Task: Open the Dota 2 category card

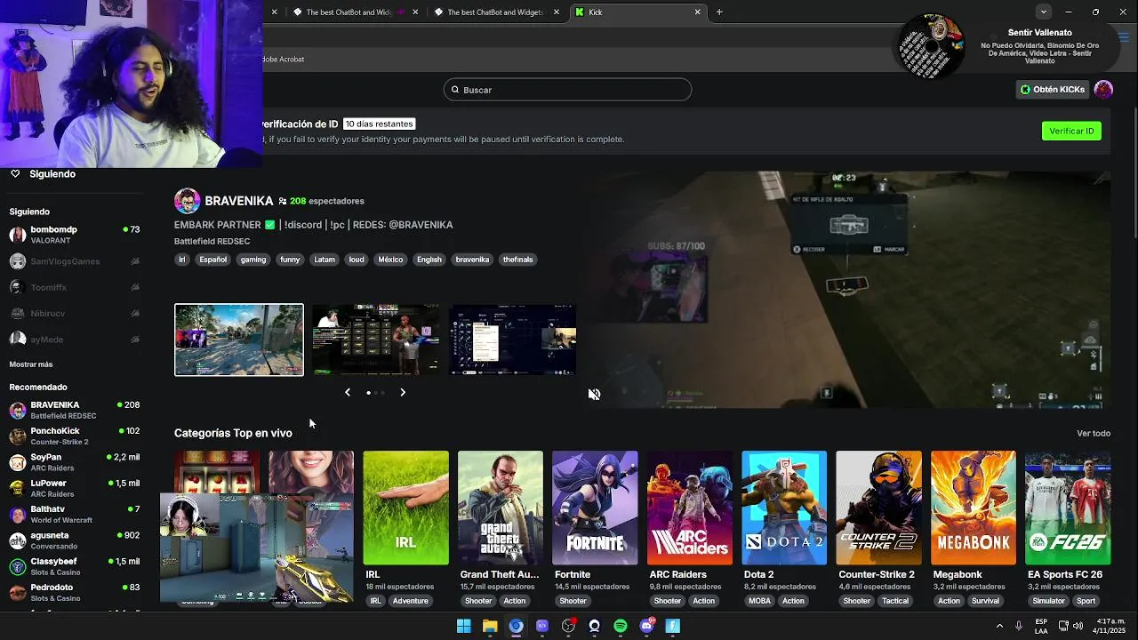Action: tap(784, 508)
